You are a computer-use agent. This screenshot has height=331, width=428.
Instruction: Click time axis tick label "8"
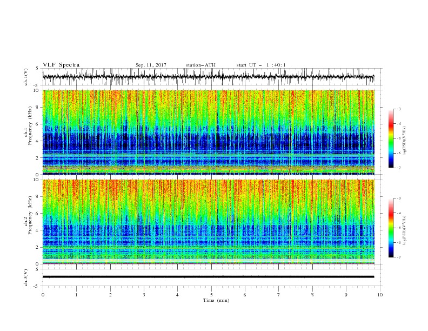pyautogui.click(x=312, y=295)
